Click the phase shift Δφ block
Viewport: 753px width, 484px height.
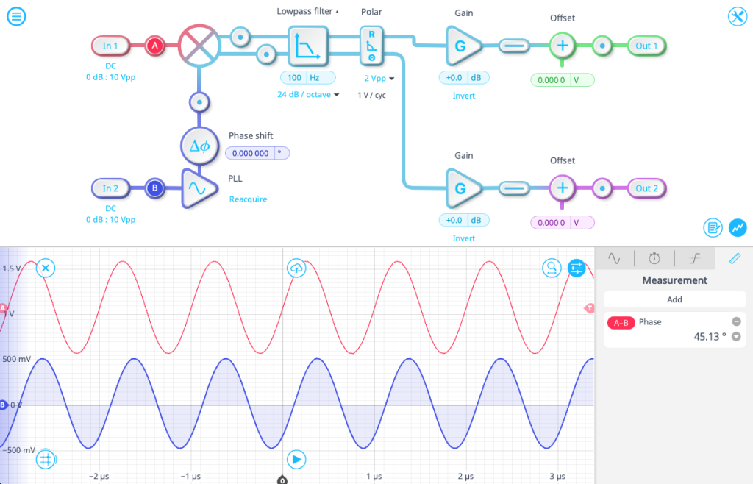(x=200, y=146)
